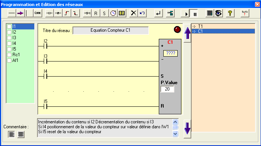Align comment text left

click(x=11, y=134)
